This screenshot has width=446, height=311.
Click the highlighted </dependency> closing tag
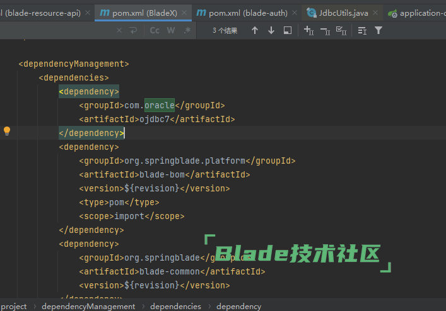click(91, 133)
